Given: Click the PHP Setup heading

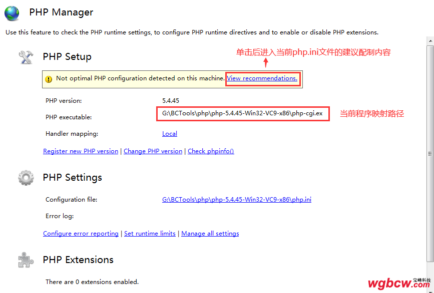Looking at the screenshot, I should click(x=67, y=57).
